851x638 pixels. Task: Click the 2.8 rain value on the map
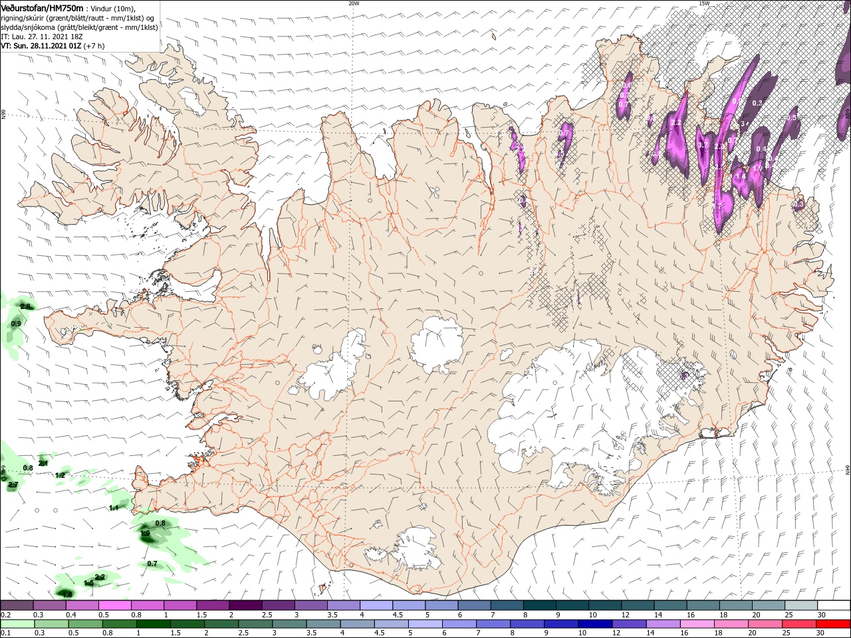pos(26,306)
